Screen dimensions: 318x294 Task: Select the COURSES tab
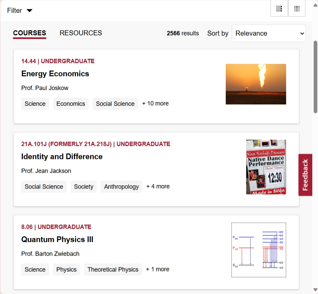click(30, 33)
